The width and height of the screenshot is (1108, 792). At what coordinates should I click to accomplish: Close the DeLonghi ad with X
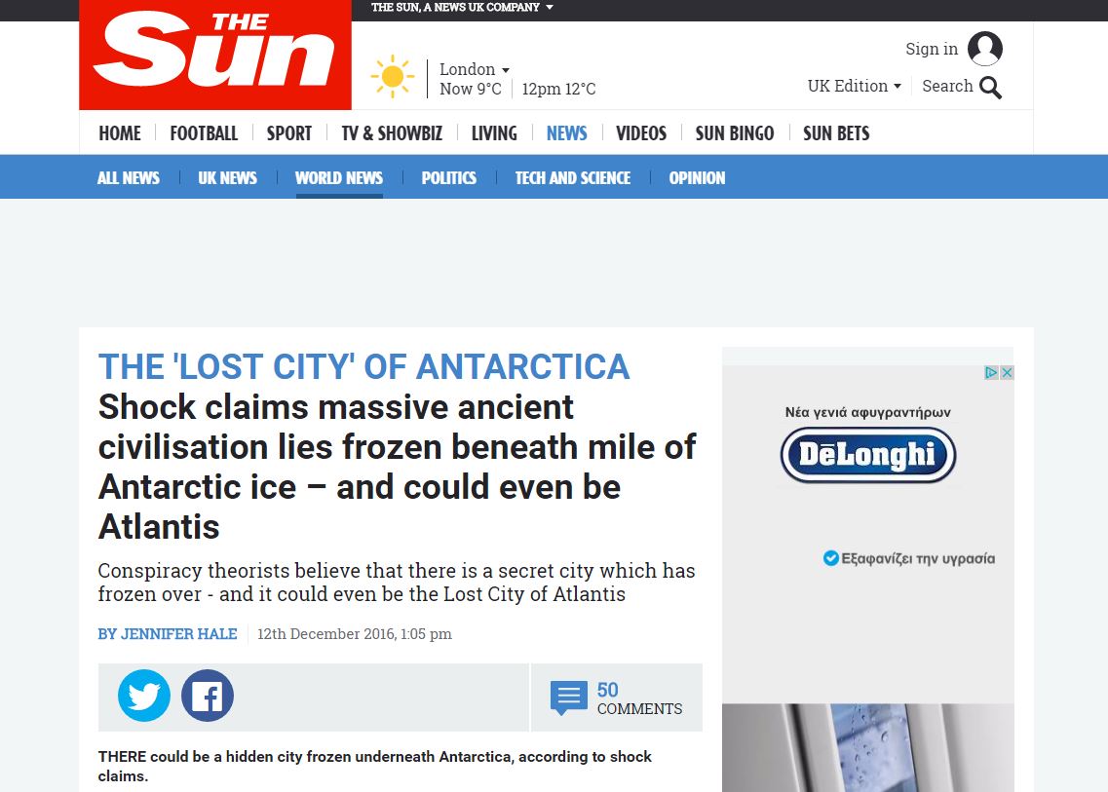(x=1007, y=372)
